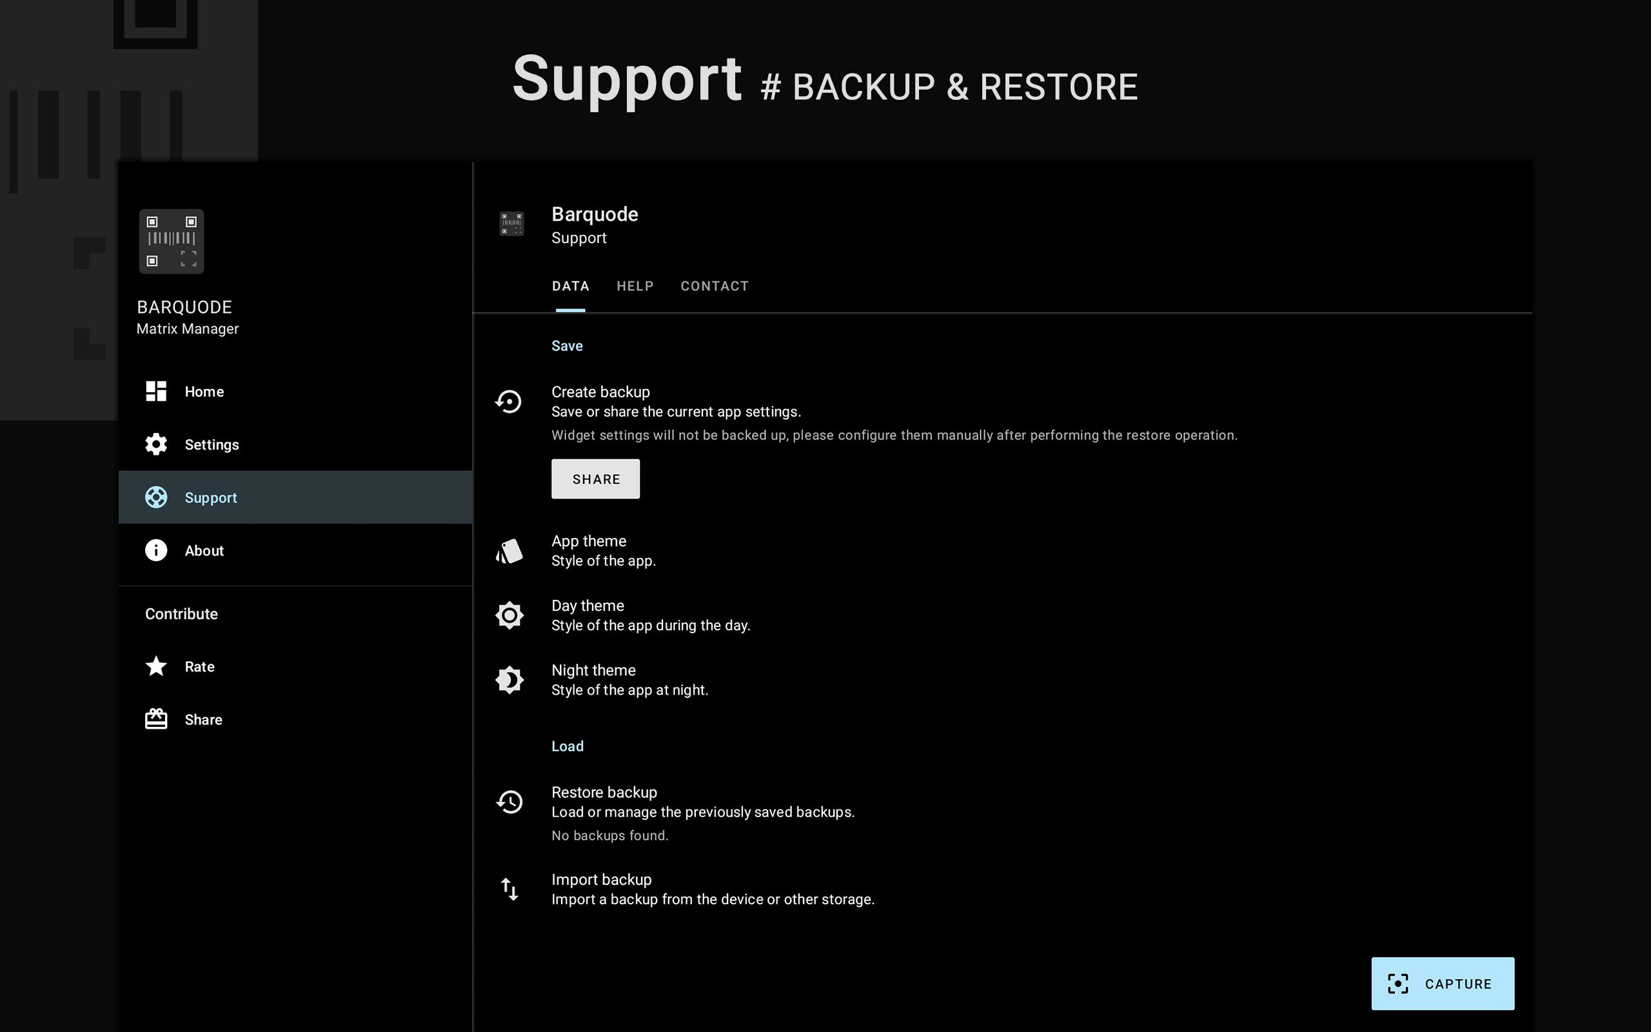The height and width of the screenshot is (1032, 1651).
Task: Open the CONTACT tab
Action: (x=715, y=286)
